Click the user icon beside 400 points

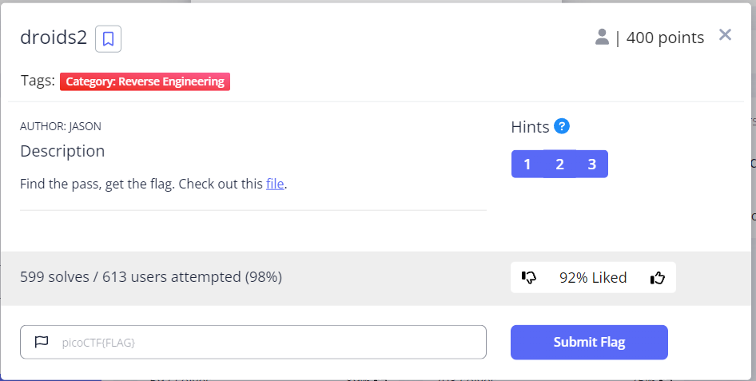pyautogui.click(x=603, y=37)
